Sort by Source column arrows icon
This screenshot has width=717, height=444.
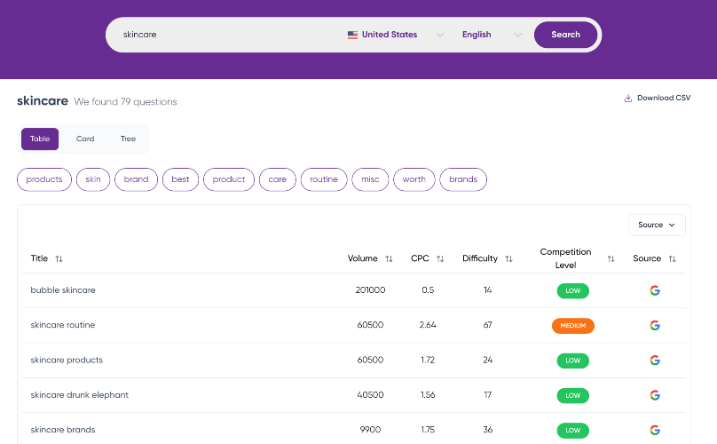pyautogui.click(x=673, y=258)
